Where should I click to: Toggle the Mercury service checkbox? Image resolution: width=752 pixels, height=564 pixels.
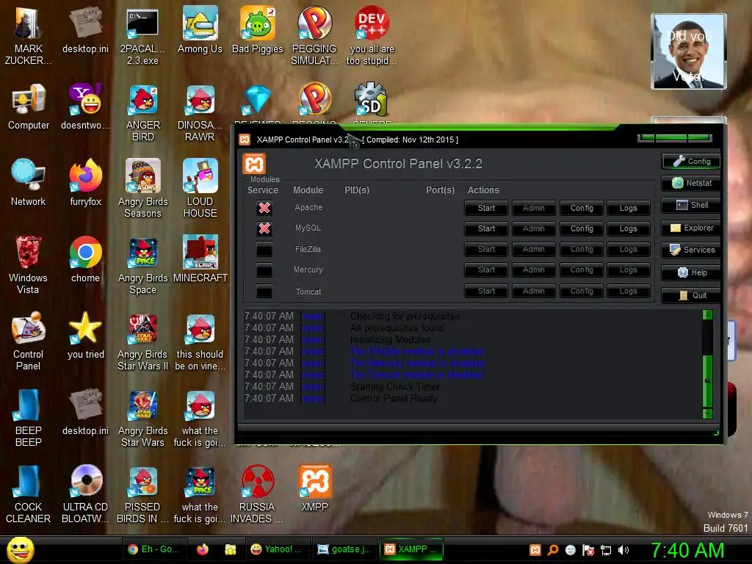264,270
